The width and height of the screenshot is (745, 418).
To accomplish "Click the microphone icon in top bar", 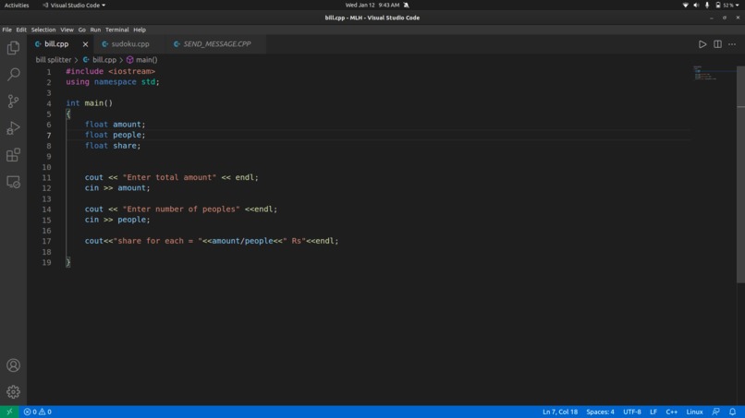I will pyautogui.click(x=707, y=6).
